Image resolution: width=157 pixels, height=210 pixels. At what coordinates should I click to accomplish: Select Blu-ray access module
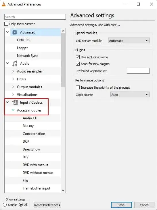pos(28,126)
